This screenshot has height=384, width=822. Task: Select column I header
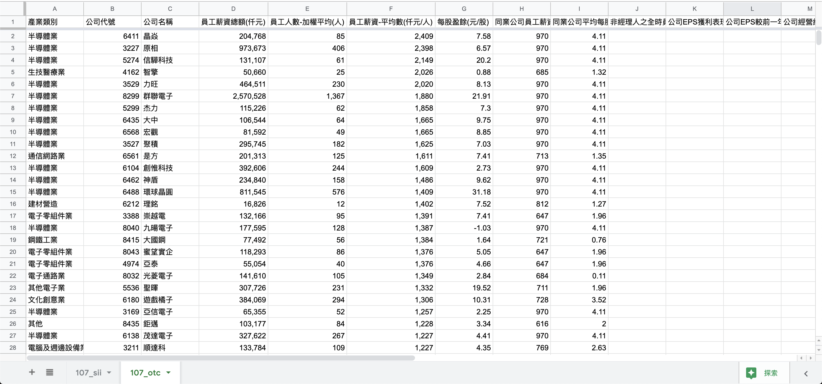[579, 9]
